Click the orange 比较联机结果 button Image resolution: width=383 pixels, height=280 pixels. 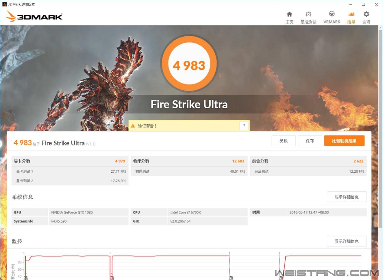[344, 141]
